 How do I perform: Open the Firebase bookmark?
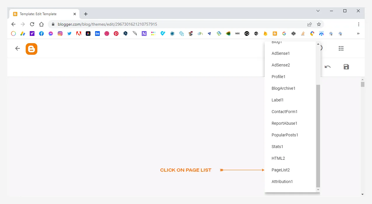[x=266, y=34]
